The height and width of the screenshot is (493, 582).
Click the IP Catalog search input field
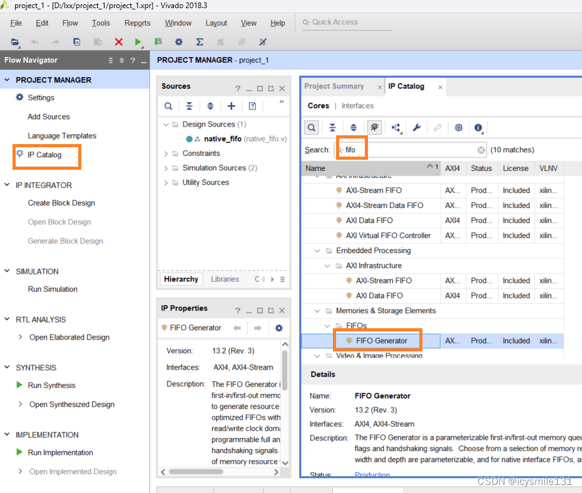click(410, 150)
